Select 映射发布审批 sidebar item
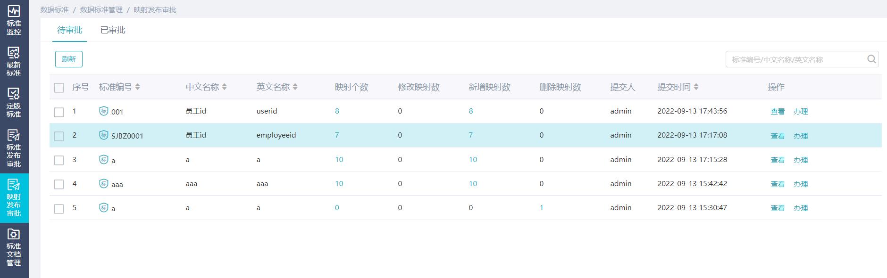The width and height of the screenshot is (887, 278). (x=14, y=197)
